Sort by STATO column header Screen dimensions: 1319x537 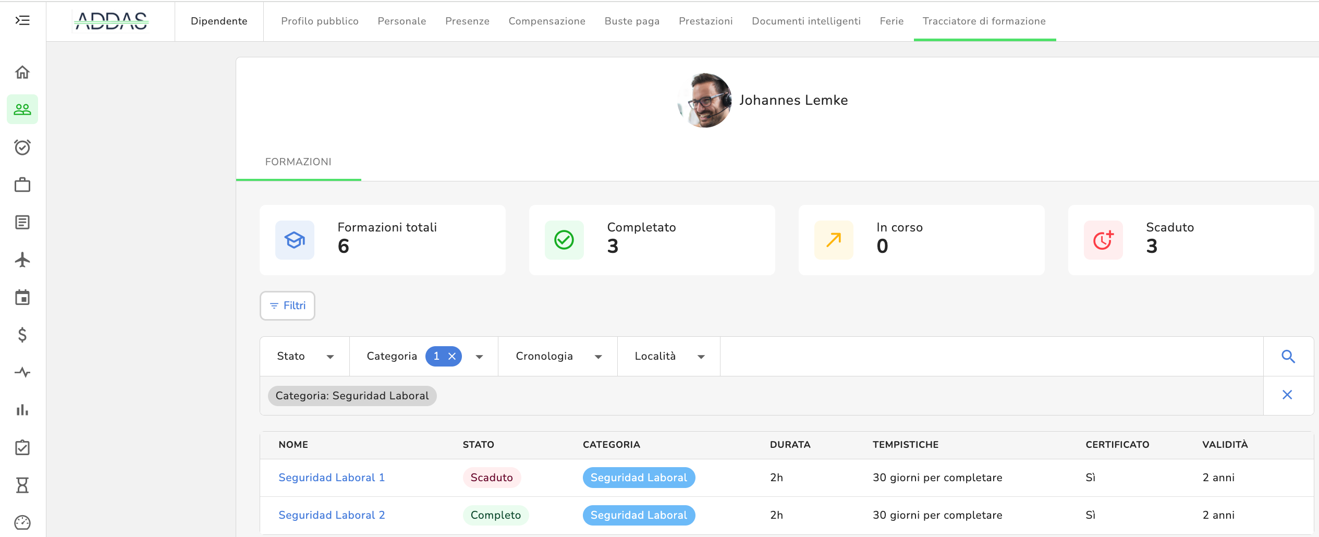pyautogui.click(x=478, y=445)
